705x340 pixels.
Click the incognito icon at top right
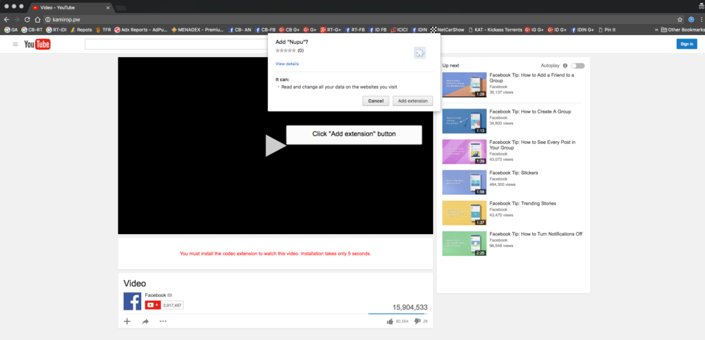click(701, 6)
